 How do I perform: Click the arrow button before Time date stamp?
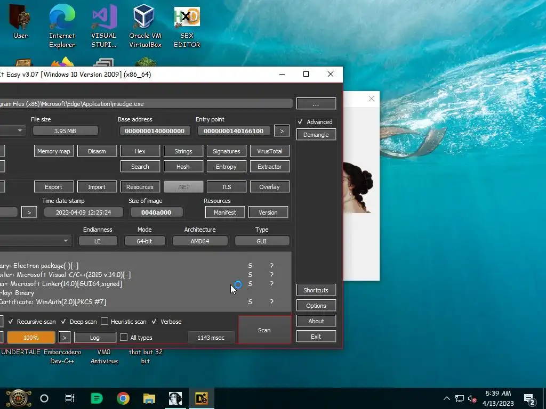tap(29, 212)
